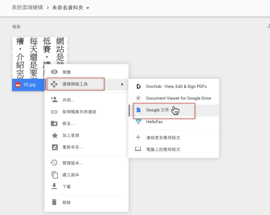Click the DocHub app icon
The height and width of the screenshot is (215, 270).
point(138,87)
